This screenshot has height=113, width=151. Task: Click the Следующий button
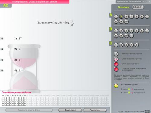[x=70, y=110]
